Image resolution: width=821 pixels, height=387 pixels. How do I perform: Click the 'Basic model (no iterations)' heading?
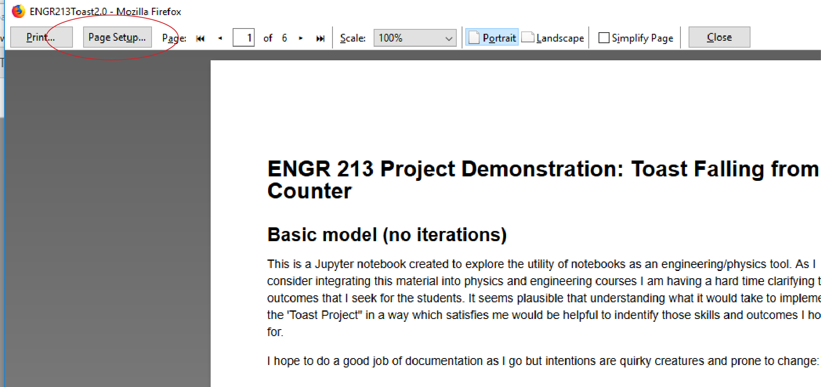(387, 235)
